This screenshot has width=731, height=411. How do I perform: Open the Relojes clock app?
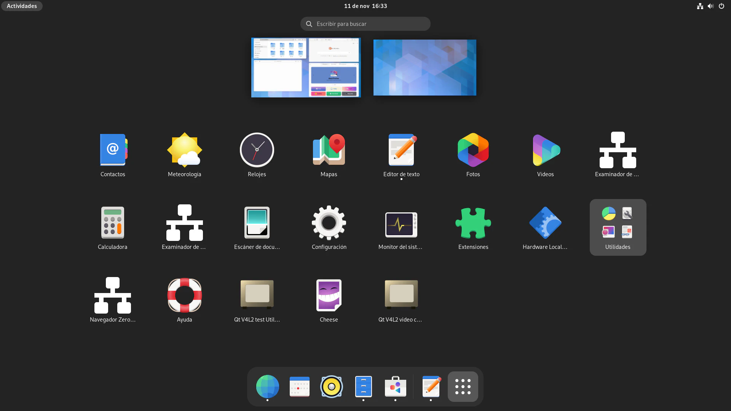pos(257,150)
